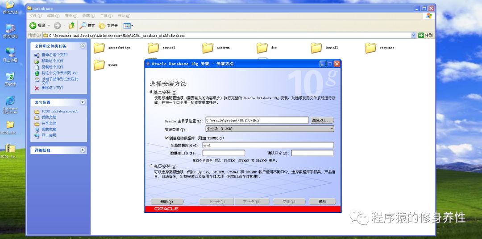The width and height of the screenshot is (482, 239).
Task: Click the Previous step button
Action: tap(217, 202)
